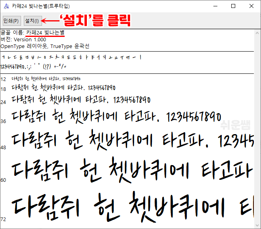261x229 pixels.
Task: Click the 버전: Version 1.000 line
Action: 23,39
